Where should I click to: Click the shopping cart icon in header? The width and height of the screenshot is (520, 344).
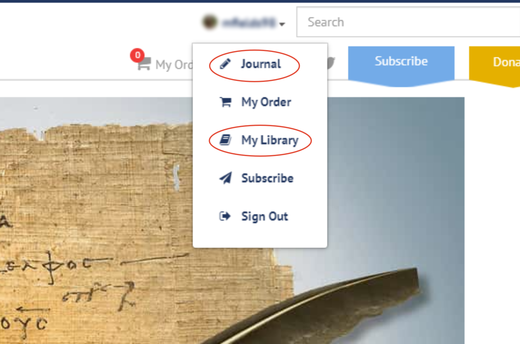pyautogui.click(x=144, y=64)
